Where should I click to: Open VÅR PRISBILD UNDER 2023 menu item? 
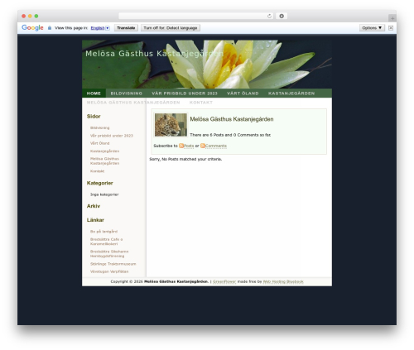(x=185, y=93)
